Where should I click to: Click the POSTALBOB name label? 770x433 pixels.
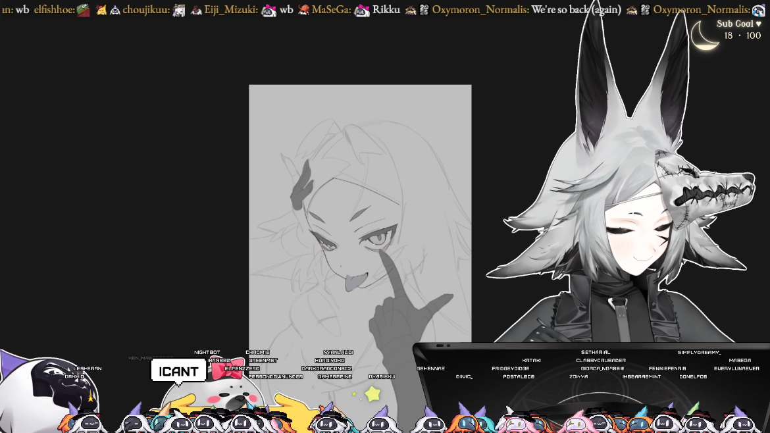point(519,377)
